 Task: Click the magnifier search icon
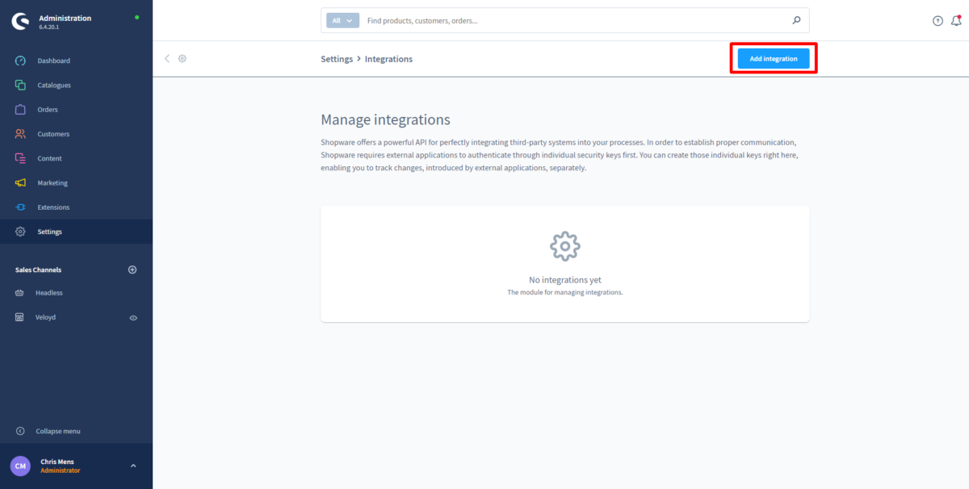(x=796, y=21)
